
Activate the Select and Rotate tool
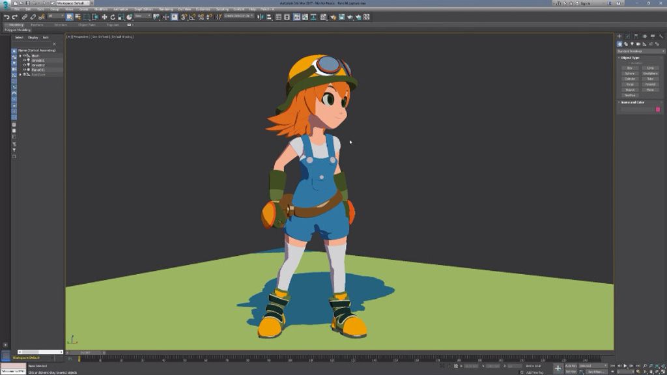[113, 17]
